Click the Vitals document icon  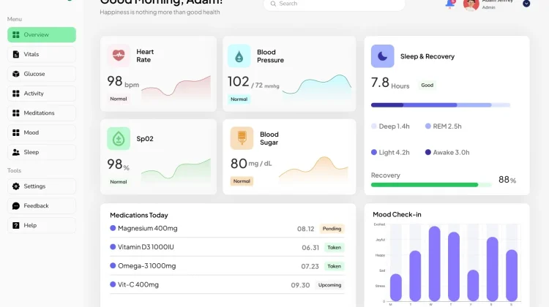(x=16, y=54)
